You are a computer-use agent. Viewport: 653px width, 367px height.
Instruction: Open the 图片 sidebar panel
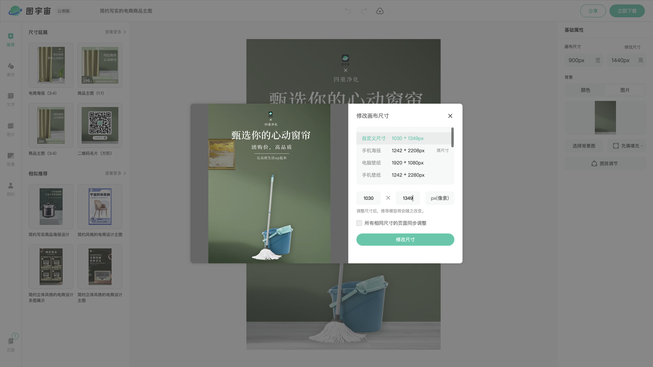[x=10, y=130]
